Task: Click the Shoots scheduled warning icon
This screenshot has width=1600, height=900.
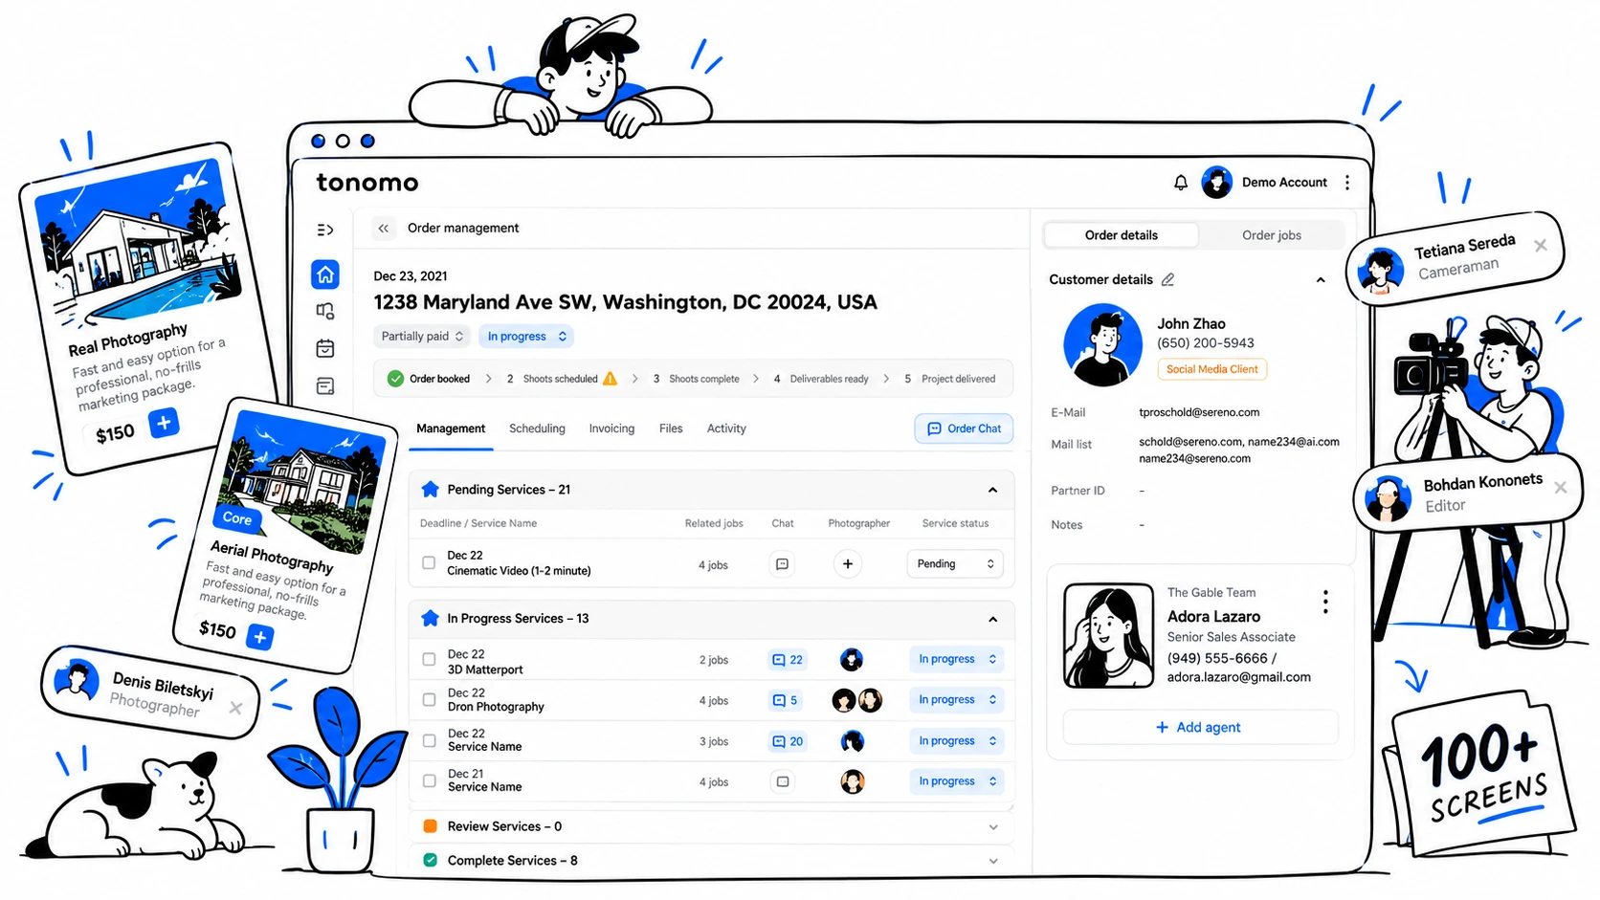Action: [610, 378]
